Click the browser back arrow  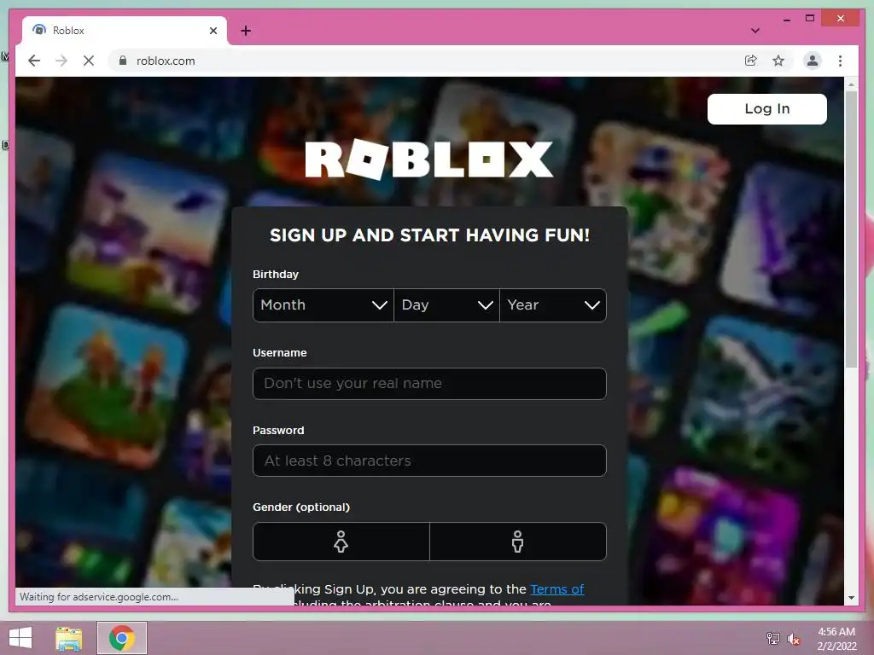34,61
